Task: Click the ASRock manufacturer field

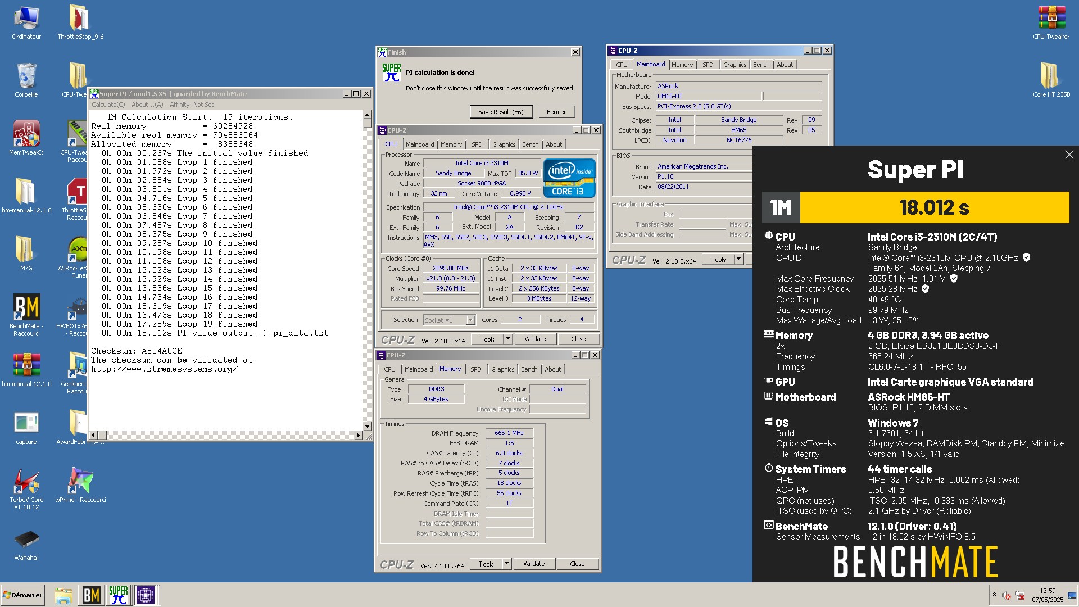Action: tap(738, 86)
